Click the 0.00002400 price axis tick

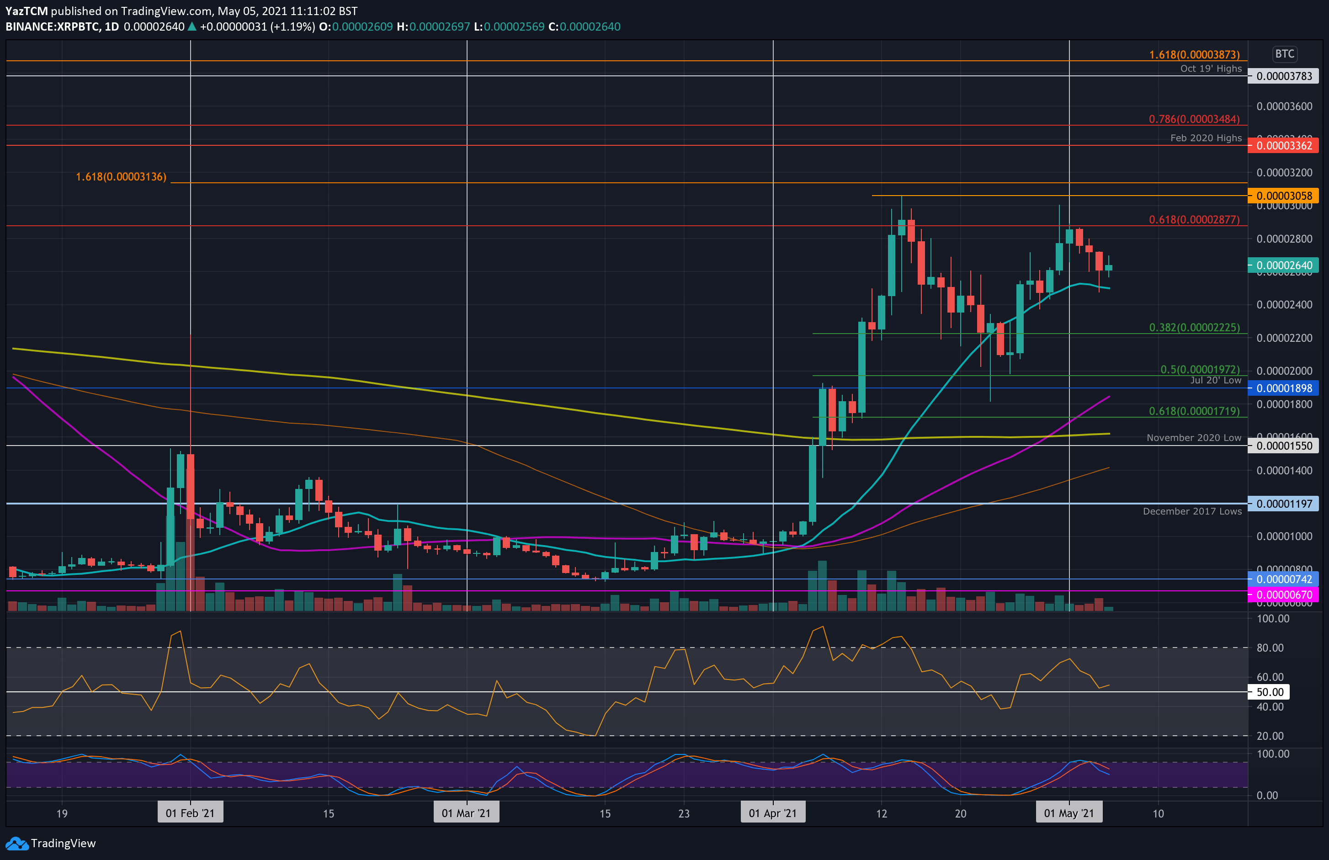1284,304
